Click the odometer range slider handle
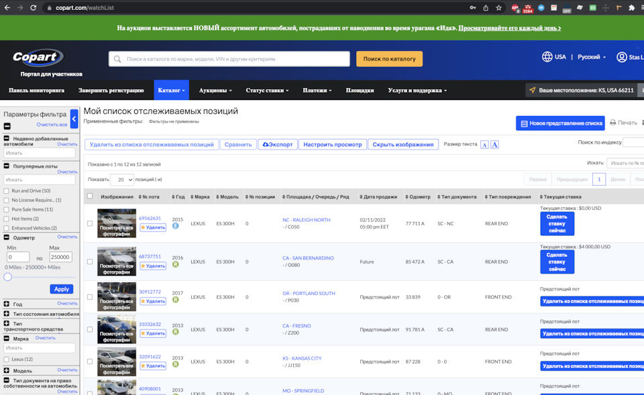 click(x=7, y=277)
